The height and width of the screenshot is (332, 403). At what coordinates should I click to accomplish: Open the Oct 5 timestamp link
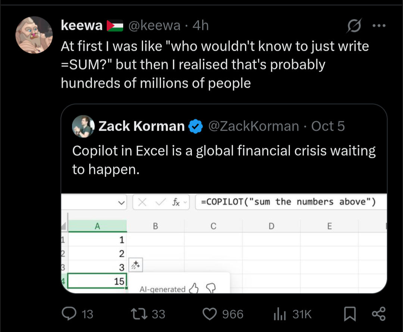coord(328,126)
